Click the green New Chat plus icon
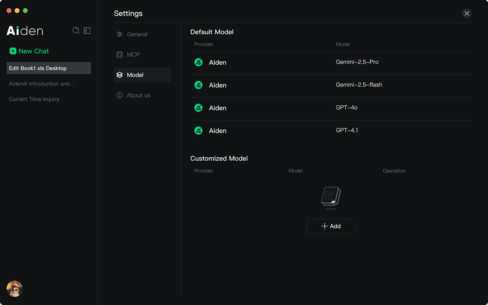 [13, 51]
